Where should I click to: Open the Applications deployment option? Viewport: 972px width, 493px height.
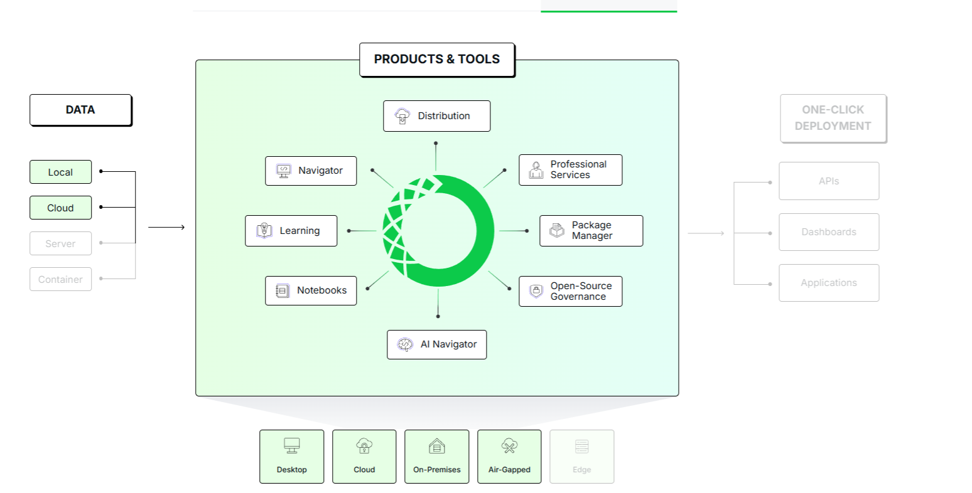point(829,283)
